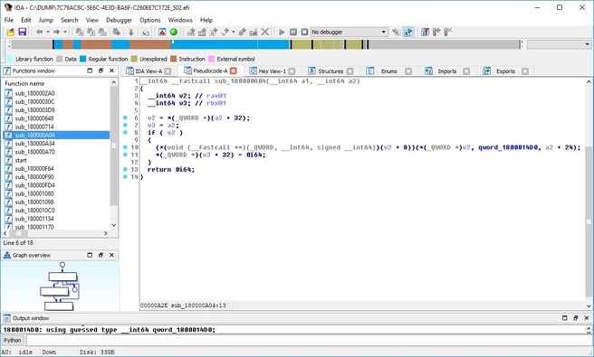Terminate process with the stop icon
The height and width of the screenshot is (357, 594).
pyautogui.click(x=304, y=33)
